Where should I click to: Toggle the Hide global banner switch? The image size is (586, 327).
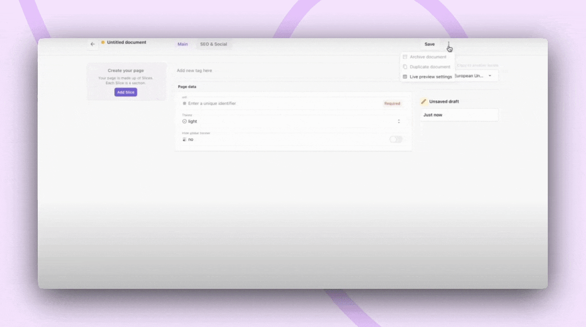click(395, 139)
